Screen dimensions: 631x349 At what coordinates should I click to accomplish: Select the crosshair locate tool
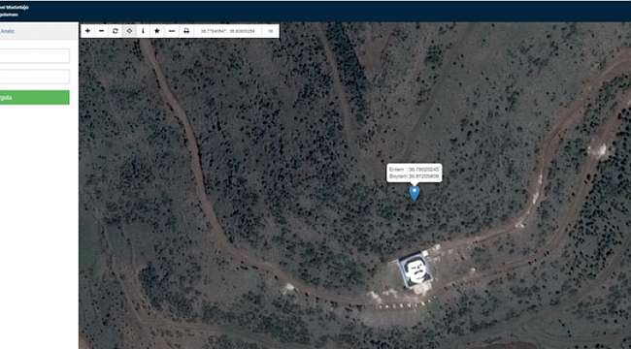[x=129, y=31]
